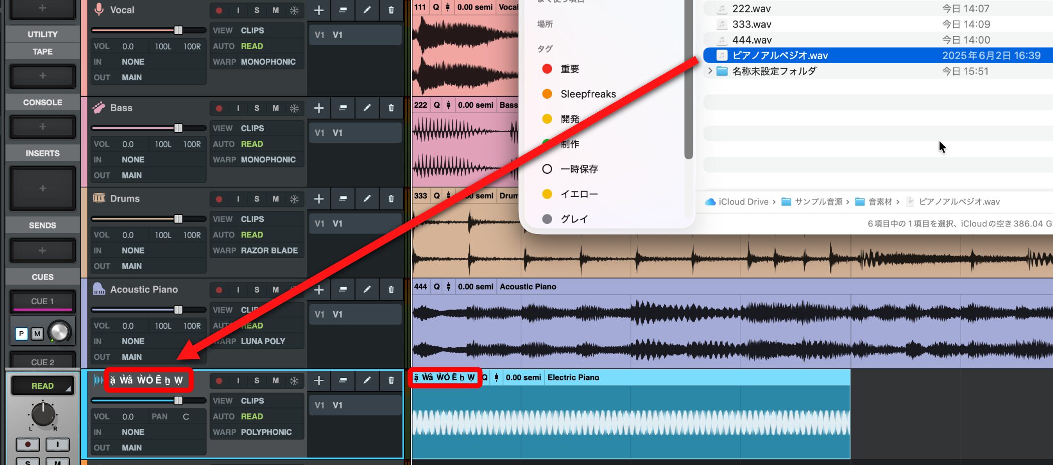
Task: Click the minus icon on Bass track
Action: (343, 108)
